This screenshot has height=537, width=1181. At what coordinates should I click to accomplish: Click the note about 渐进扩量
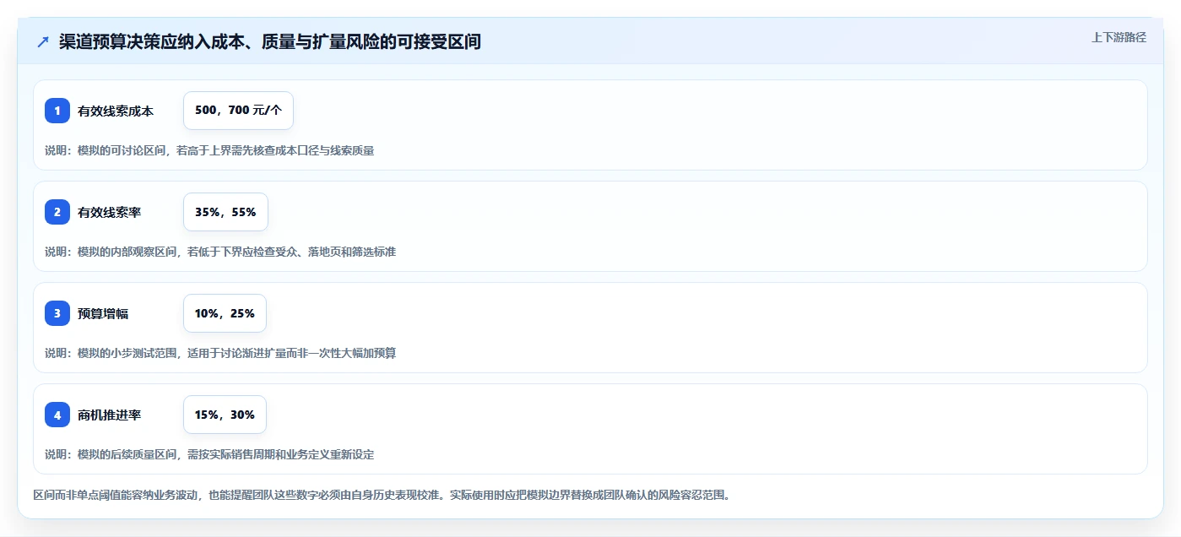tap(220, 353)
